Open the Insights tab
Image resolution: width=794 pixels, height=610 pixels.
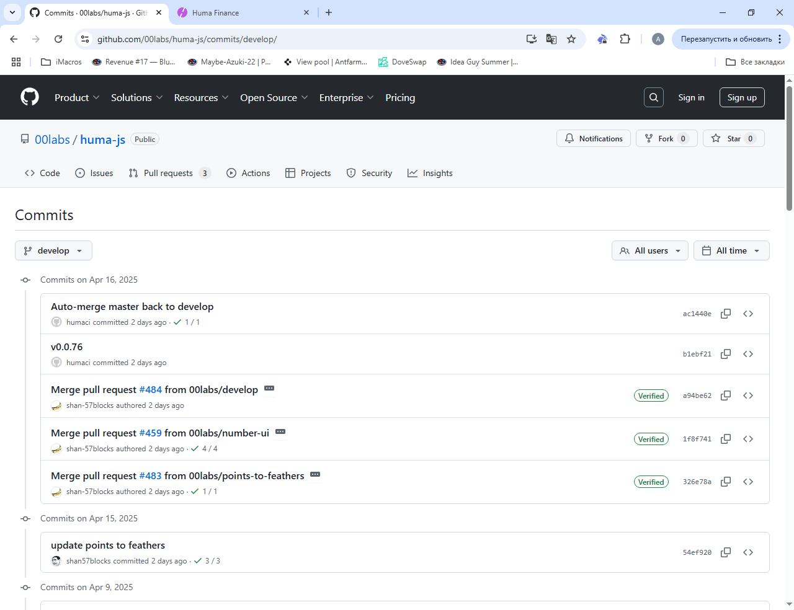point(430,173)
